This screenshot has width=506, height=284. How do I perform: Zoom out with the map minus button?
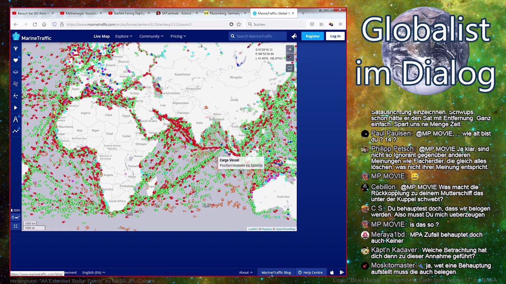[290, 58]
